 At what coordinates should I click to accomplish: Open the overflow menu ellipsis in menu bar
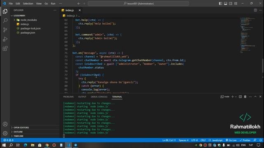tap(61, 4)
